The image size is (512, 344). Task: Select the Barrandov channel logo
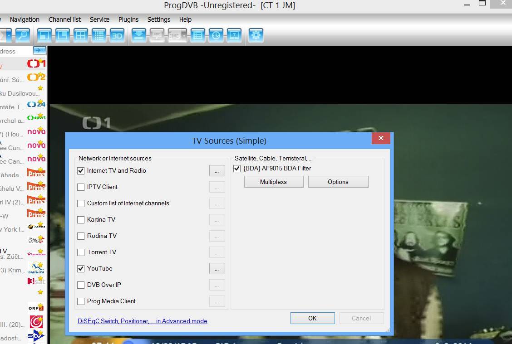pos(36,253)
